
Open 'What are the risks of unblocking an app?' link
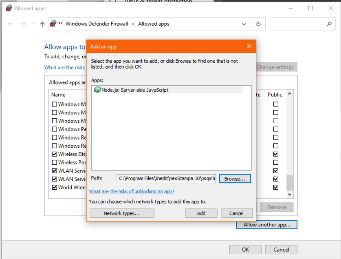(x=132, y=191)
